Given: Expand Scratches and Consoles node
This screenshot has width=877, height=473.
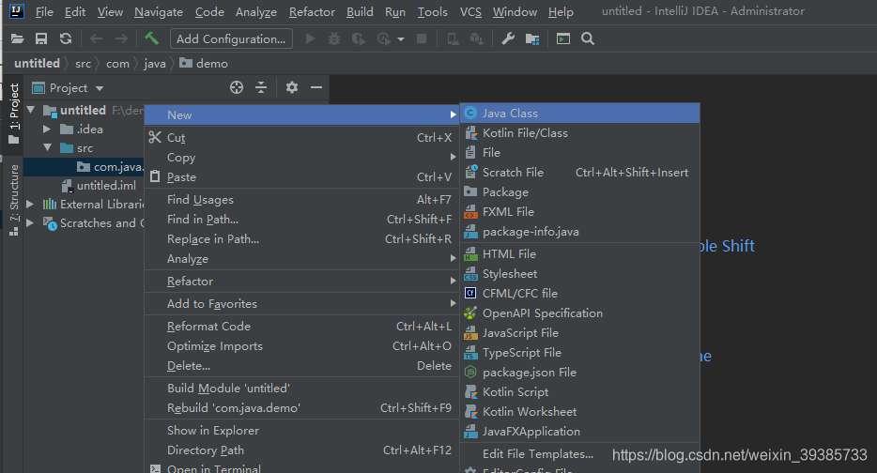Looking at the screenshot, I should pos(31,222).
